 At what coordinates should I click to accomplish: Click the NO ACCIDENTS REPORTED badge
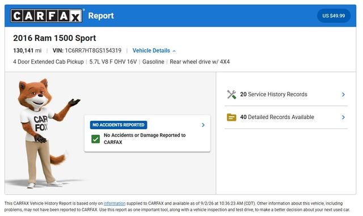coord(119,125)
